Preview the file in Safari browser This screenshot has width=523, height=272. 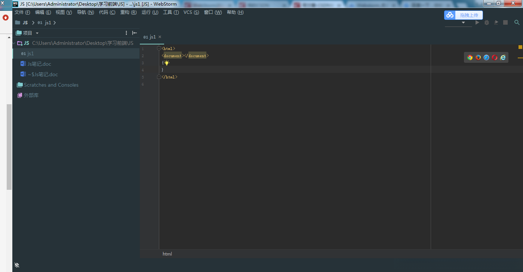pos(486,58)
